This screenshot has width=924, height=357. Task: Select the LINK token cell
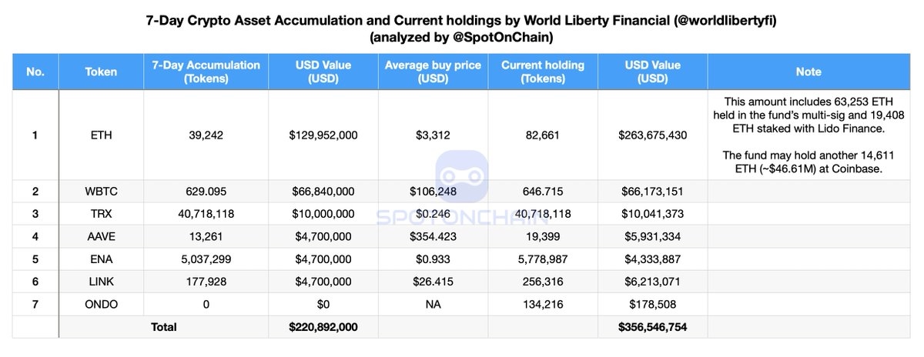click(x=101, y=282)
